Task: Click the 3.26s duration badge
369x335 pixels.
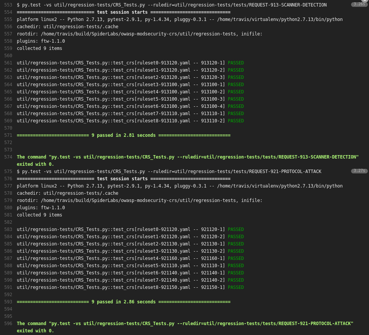Action: pos(359,5)
